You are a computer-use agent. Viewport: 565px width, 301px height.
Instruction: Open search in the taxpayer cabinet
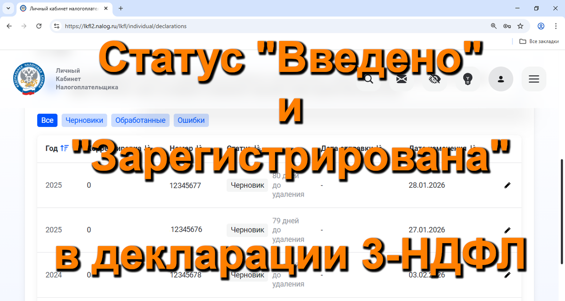click(368, 79)
